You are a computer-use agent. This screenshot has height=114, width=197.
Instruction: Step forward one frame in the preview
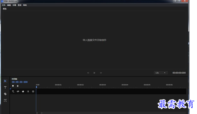[x=101, y=73]
